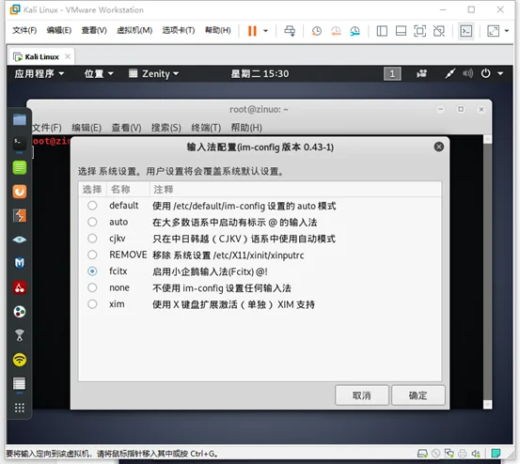The image size is (520, 464).
Task: Click the stretch guest display icon
Action: pyautogui.click(x=493, y=31)
